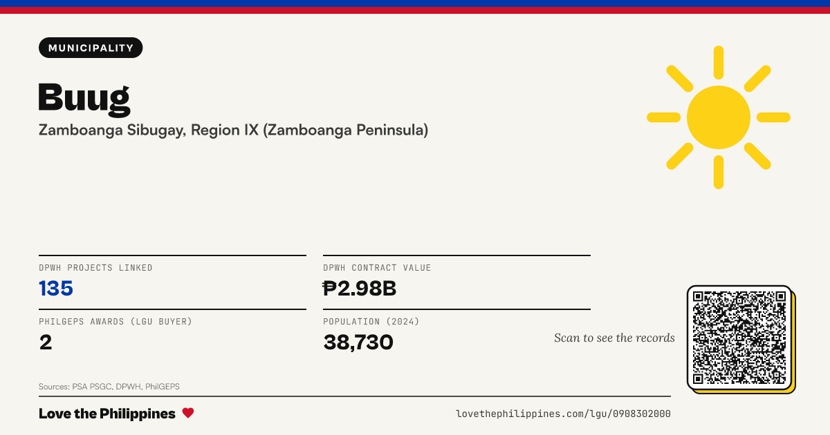Click the red heart icon
This screenshot has width=830, height=435.
188,413
